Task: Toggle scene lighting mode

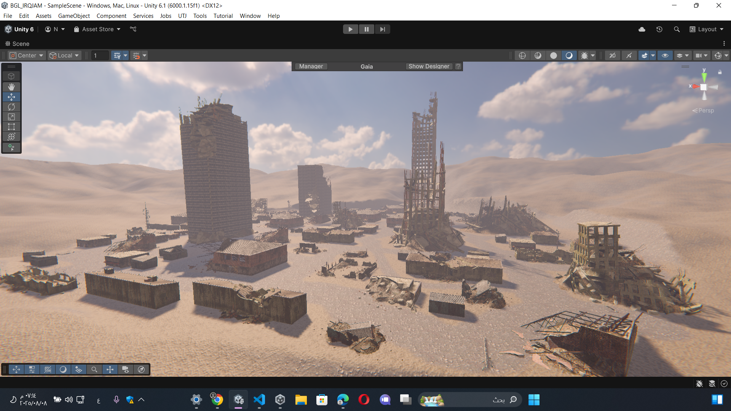Action: coord(569,56)
